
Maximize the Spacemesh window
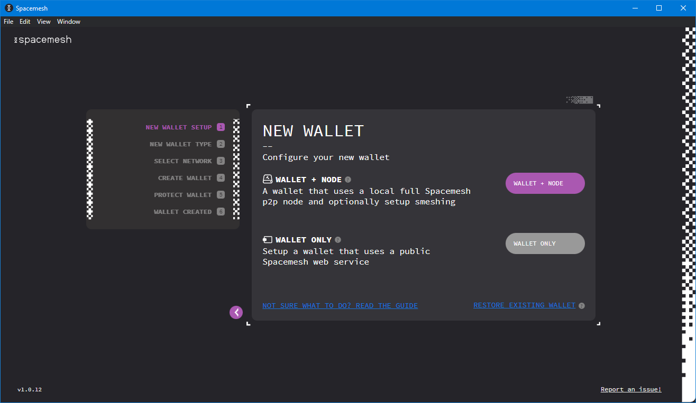pyautogui.click(x=659, y=8)
